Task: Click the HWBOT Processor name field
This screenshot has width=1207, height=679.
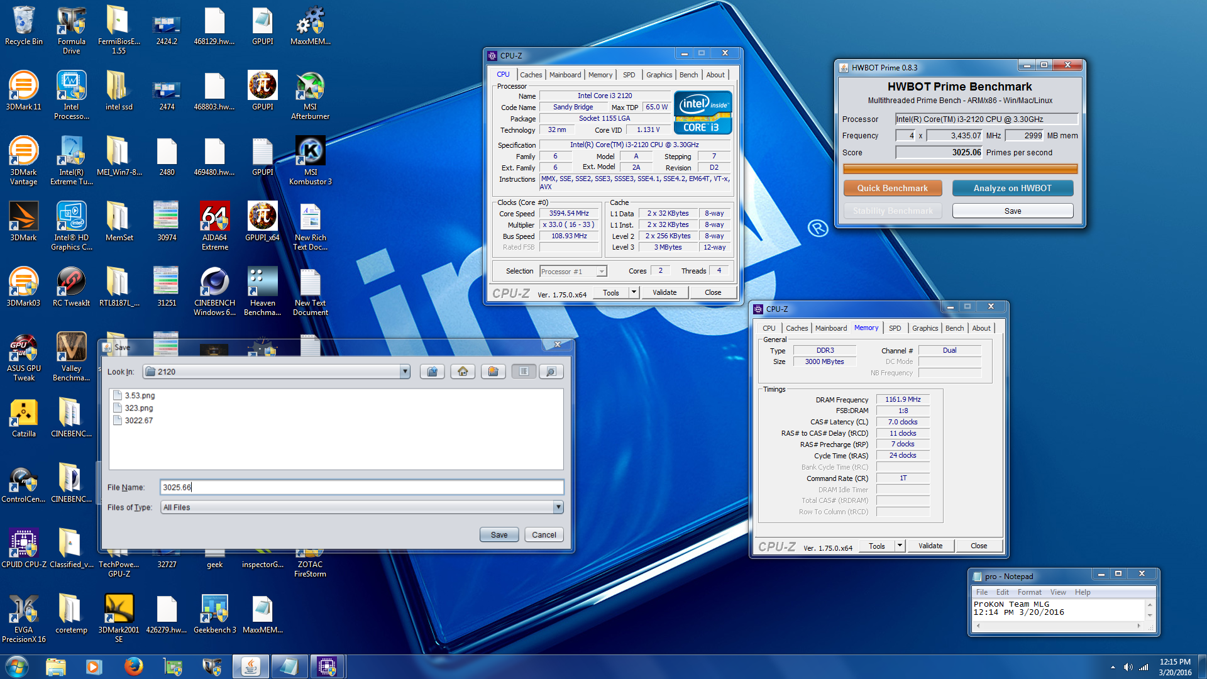Action: tap(987, 119)
